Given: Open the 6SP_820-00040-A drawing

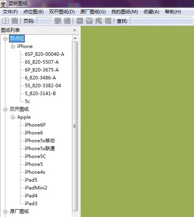Looking at the screenshot, I should pos(44,54).
